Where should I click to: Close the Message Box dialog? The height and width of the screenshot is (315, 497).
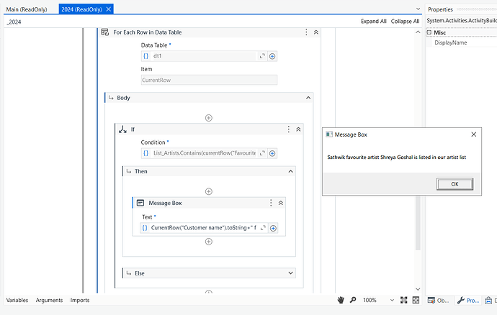(473, 134)
